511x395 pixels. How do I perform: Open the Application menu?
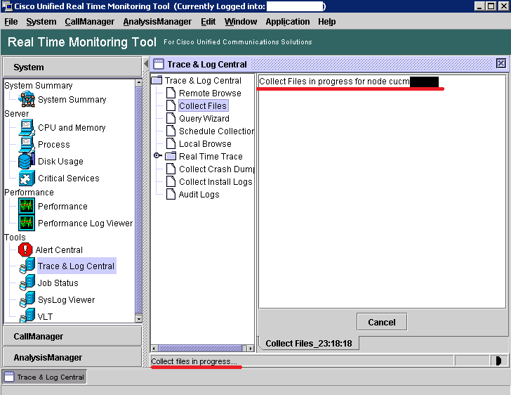click(288, 22)
